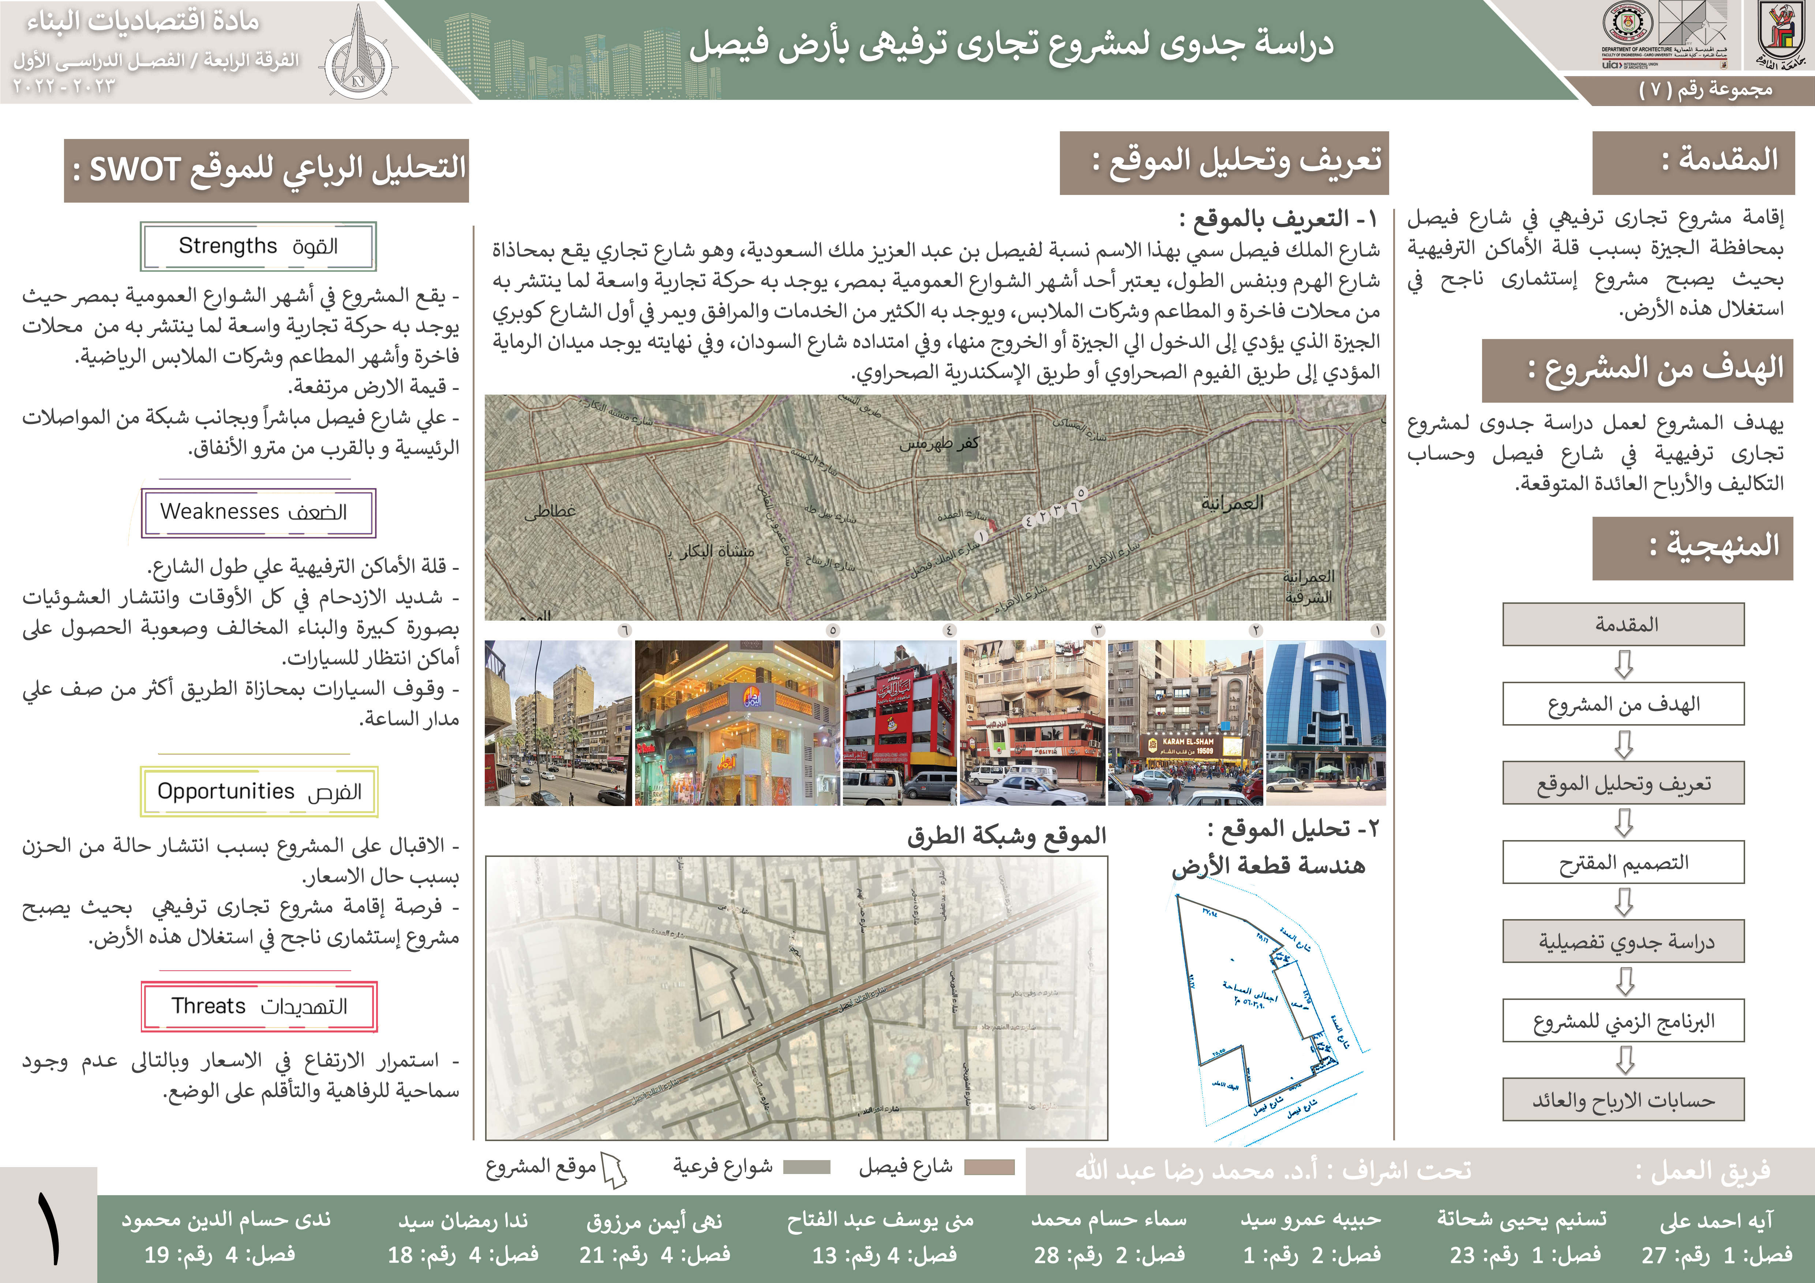The height and width of the screenshot is (1283, 1815).
Task: Click the blue land plot geometry drawing
Action: point(1257,1003)
